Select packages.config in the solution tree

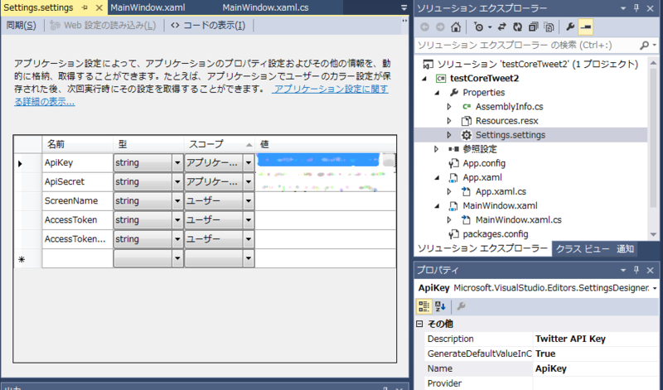click(495, 234)
